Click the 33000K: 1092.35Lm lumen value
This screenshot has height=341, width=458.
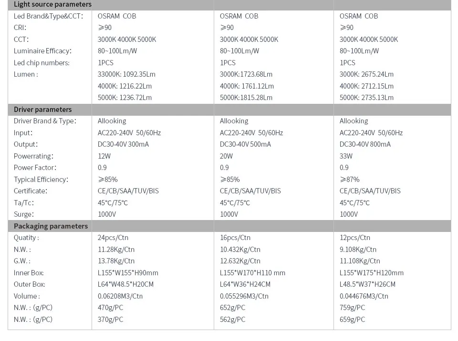pos(126,74)
